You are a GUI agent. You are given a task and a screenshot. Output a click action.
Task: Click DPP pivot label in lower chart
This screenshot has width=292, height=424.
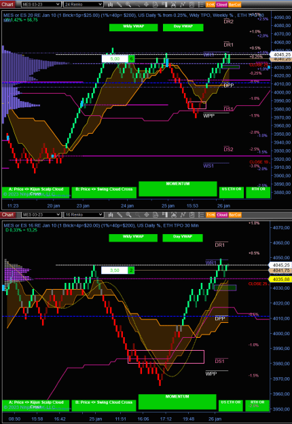pos(220,319)
